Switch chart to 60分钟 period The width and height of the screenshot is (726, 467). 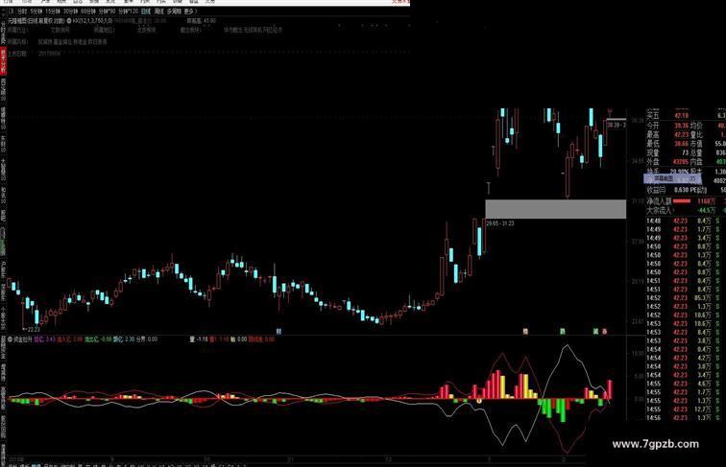(88, 12)
